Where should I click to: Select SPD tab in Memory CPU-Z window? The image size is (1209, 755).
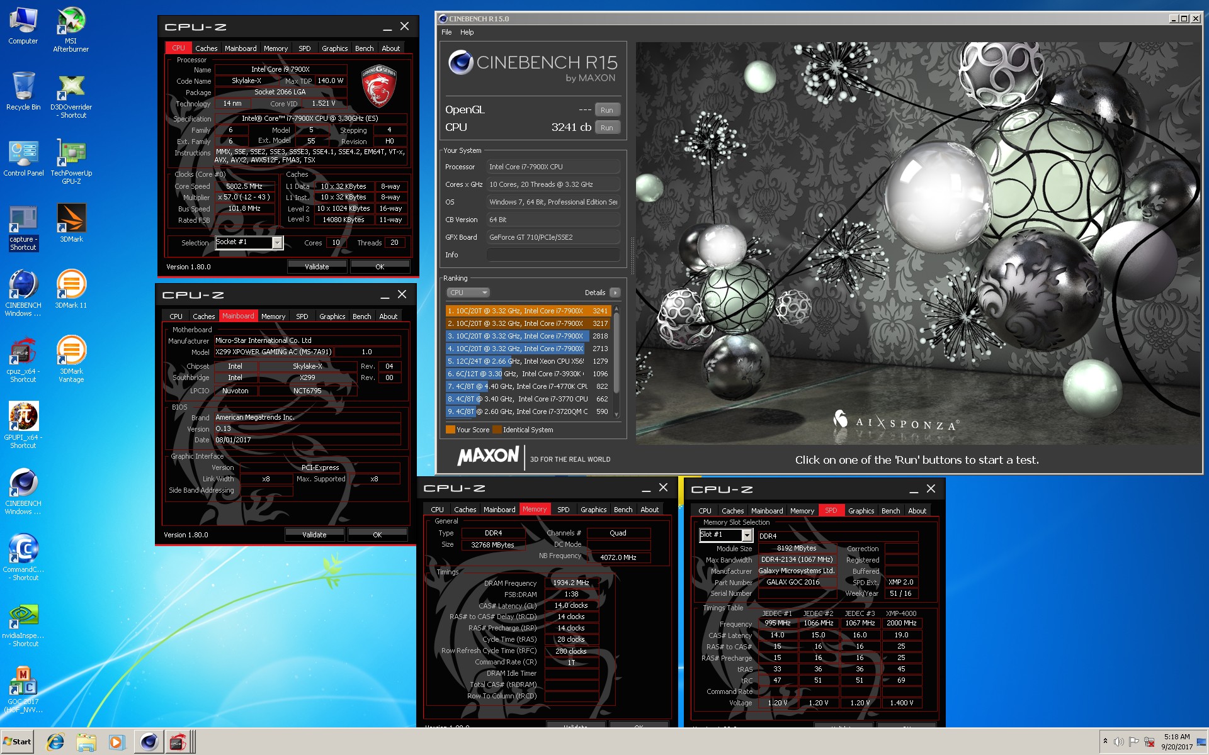(563, 510)
